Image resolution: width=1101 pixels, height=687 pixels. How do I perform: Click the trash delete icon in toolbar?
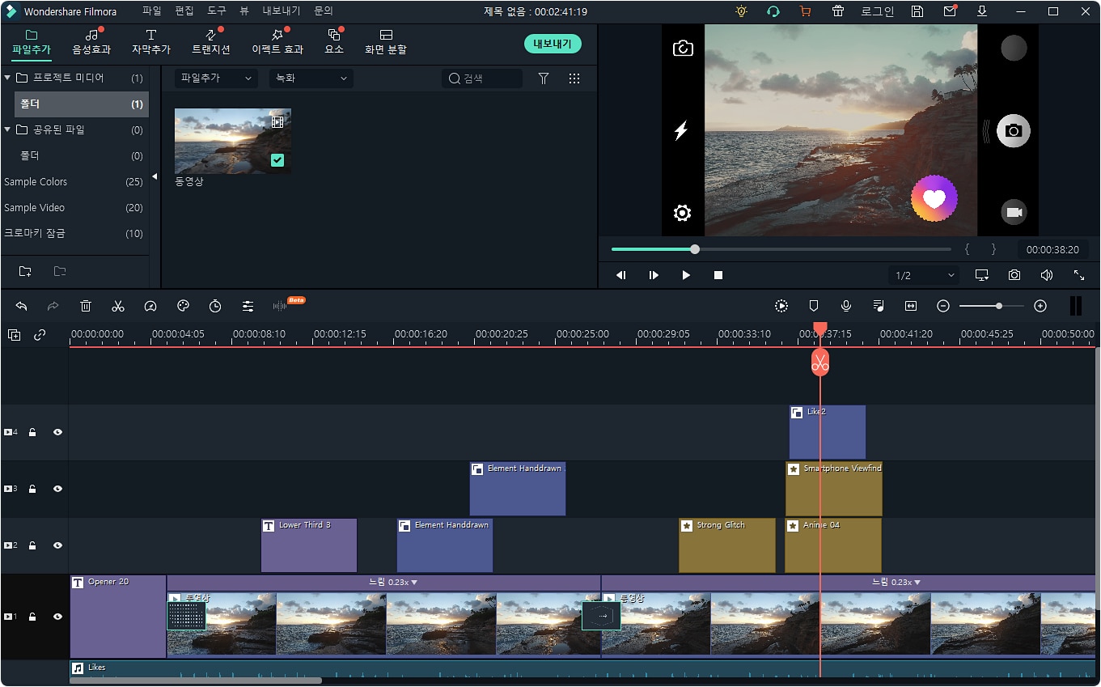click(86, 306)
